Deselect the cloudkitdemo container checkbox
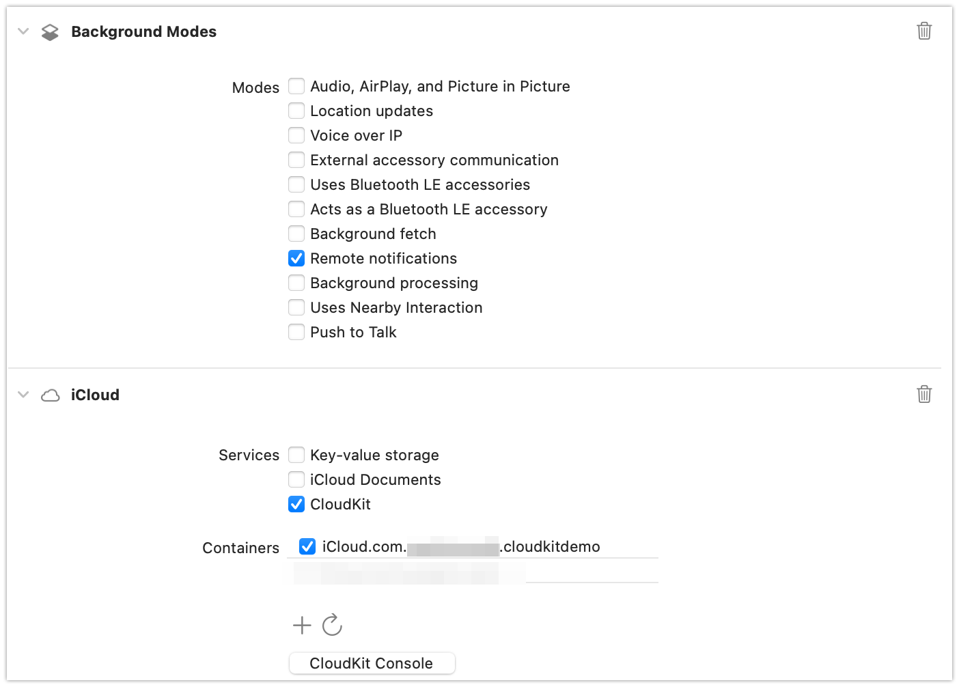The height and width of the screenshot is (687, 959). tap(307, 546)
